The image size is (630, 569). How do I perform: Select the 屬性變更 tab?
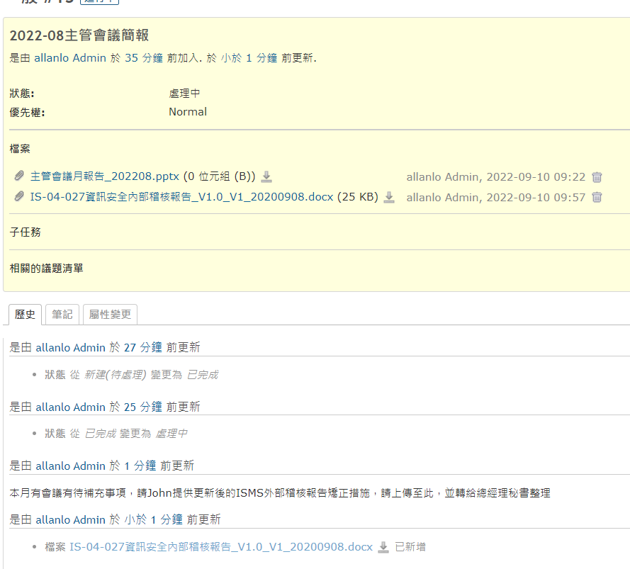tap(110, 314)
